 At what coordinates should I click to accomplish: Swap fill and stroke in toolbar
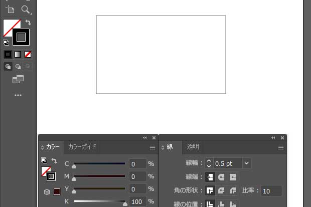tap(28, 22)
